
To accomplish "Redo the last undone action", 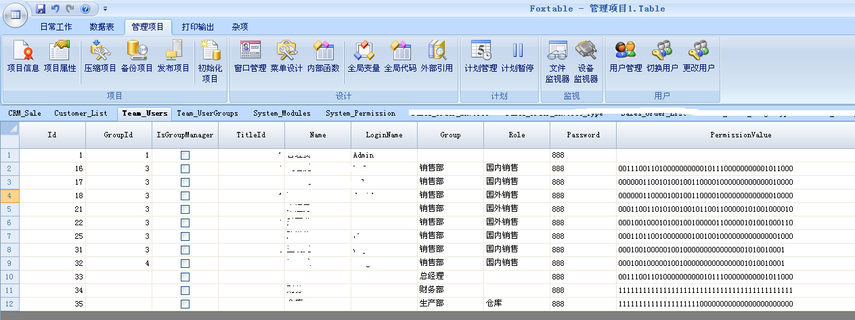I will click(70, 9).
